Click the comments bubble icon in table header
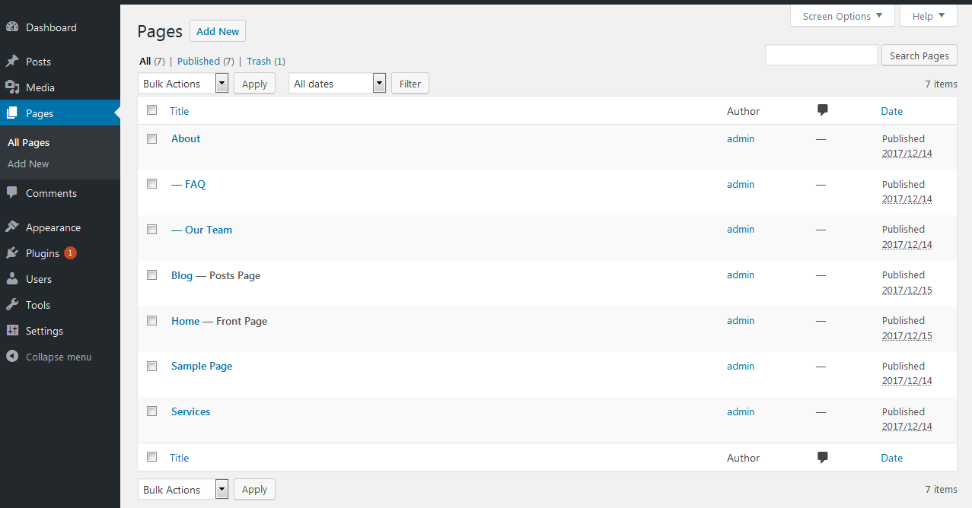972x508 pixels. (822, 111)
